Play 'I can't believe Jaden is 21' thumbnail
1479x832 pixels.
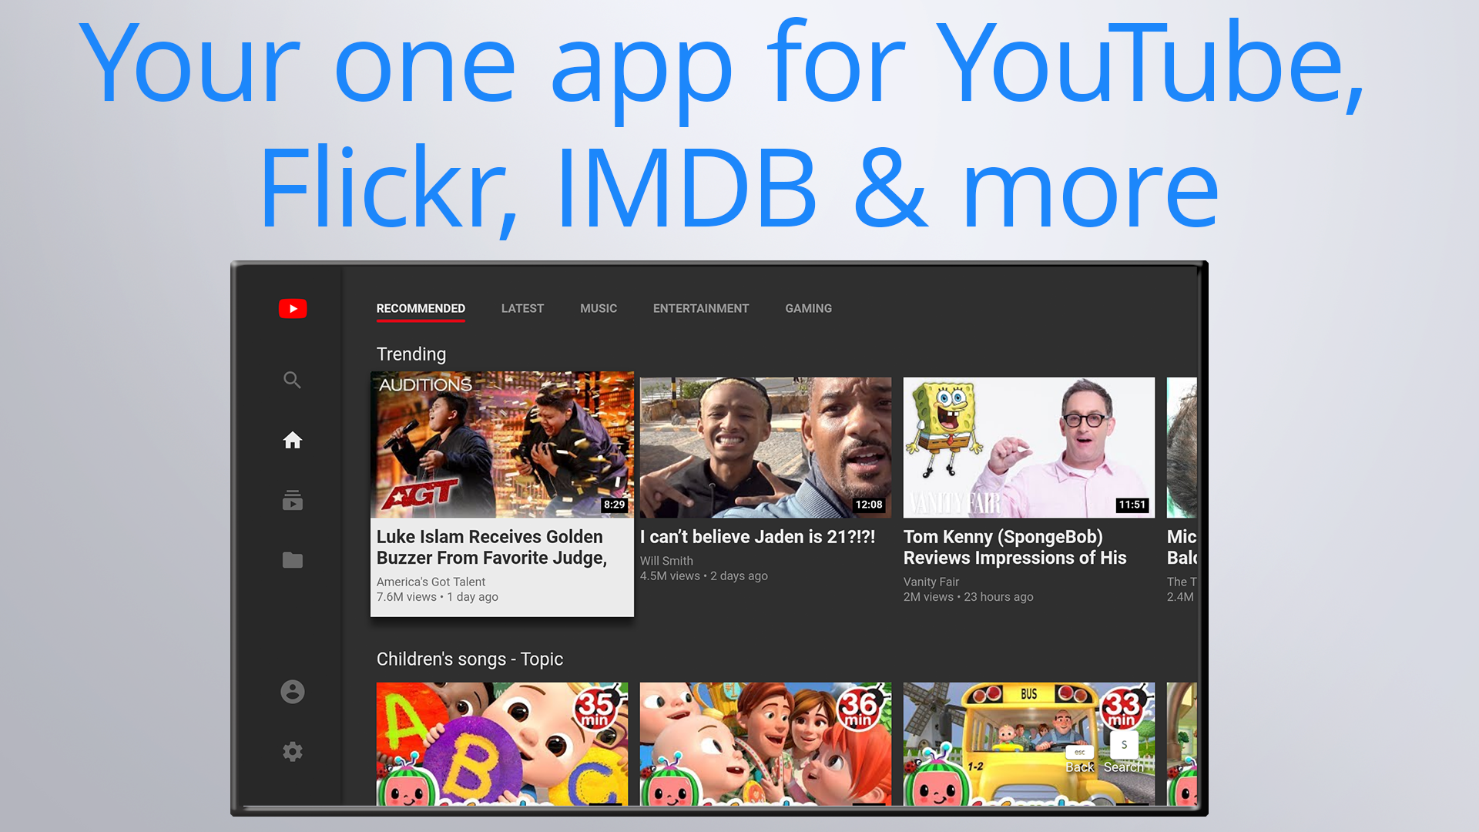pyautogui.click(x=765, y=447)
